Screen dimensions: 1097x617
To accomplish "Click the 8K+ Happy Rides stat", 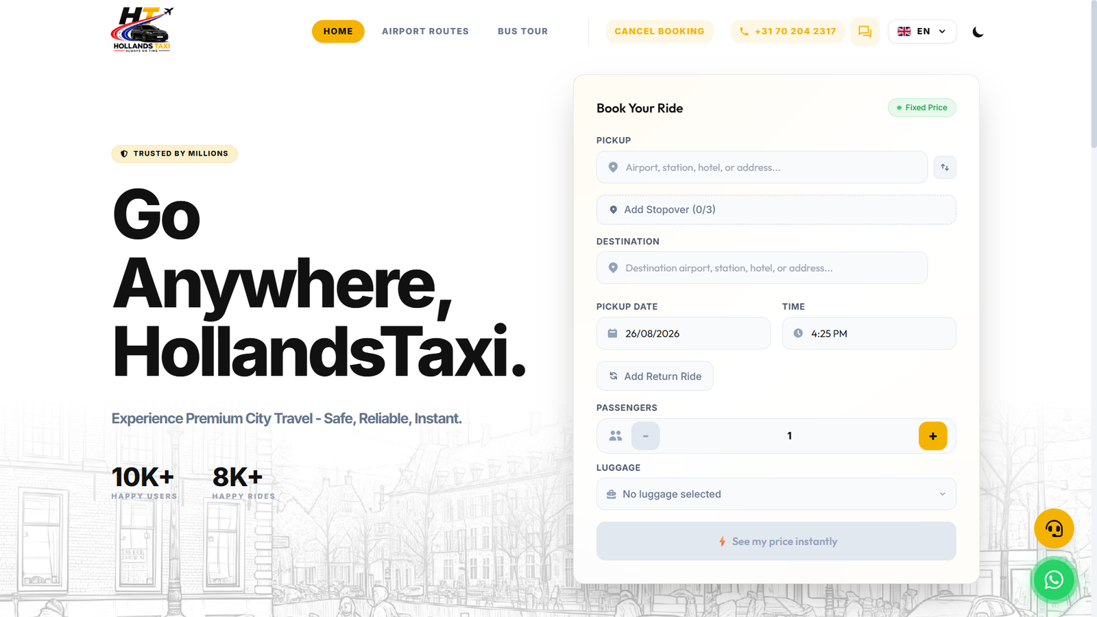I will tap(243, 483).
